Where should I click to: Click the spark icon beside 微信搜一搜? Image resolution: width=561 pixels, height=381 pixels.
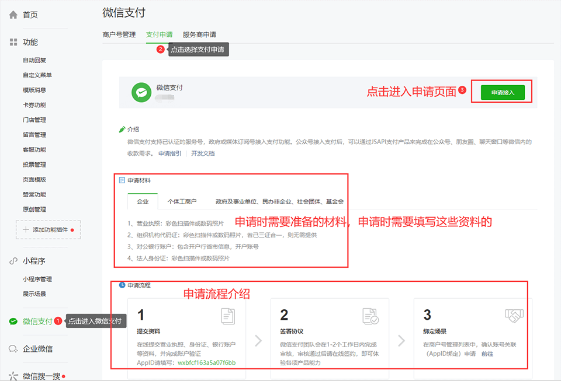(x=13, y=376)
